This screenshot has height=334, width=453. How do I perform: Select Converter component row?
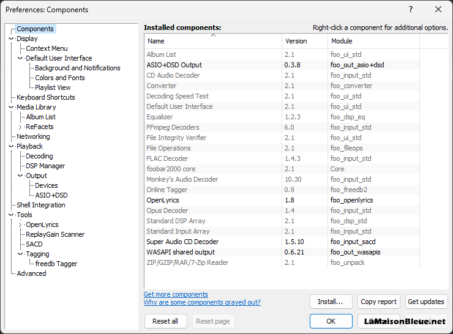click(x=282, y=86)
